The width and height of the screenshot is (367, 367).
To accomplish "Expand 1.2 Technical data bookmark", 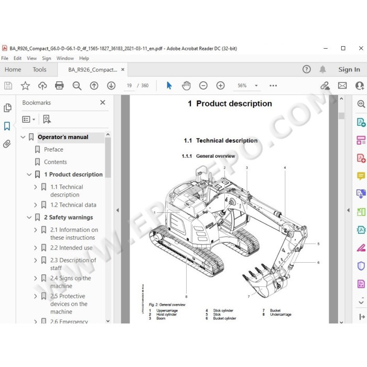I will point(35,205).
